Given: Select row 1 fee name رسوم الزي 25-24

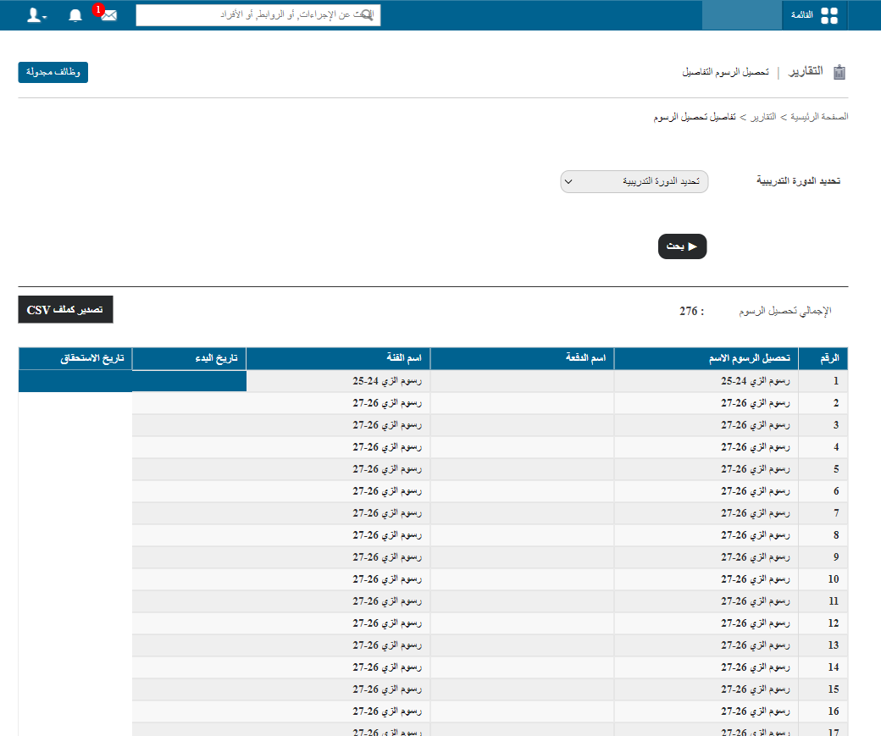Looking at the screenshot, I should [x=755, y=381].
